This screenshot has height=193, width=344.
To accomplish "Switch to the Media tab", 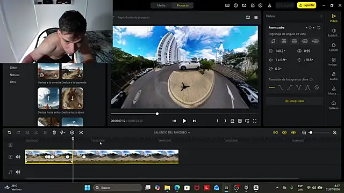I will (x=161, y=5).
